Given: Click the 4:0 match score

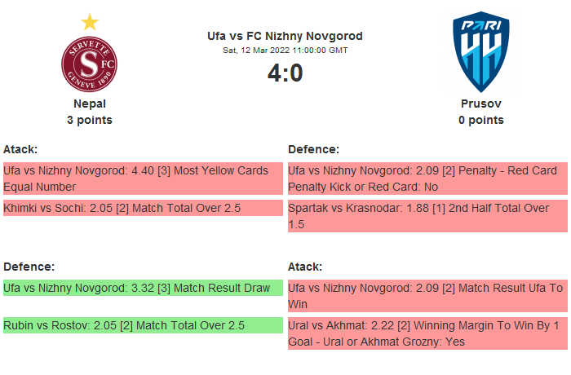Looking at the screenshot, I should tap(285, 73).
